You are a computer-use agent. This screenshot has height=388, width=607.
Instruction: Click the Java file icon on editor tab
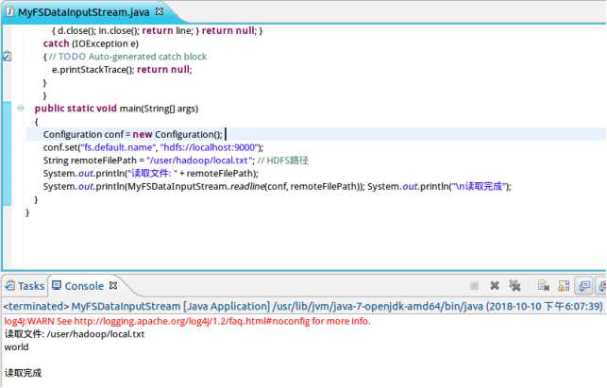pyautogui.click(x=9, y=12)
